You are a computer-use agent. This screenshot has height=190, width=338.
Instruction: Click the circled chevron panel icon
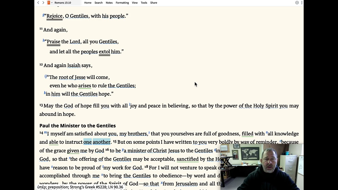[297, 3]
